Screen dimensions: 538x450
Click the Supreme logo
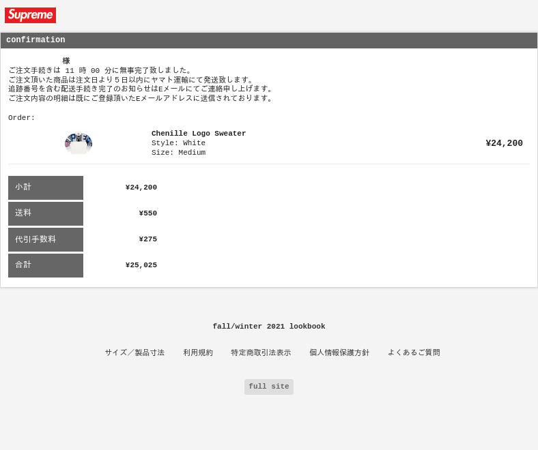[x=30, y=15]
